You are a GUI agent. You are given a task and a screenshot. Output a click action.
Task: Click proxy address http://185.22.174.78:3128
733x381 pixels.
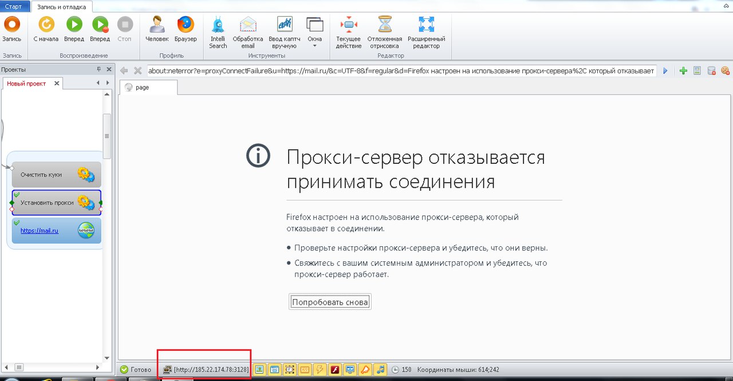click(211, 370)
